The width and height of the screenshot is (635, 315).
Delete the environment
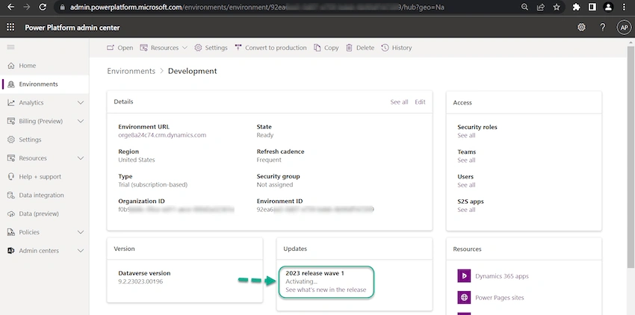tap(360, 48)
